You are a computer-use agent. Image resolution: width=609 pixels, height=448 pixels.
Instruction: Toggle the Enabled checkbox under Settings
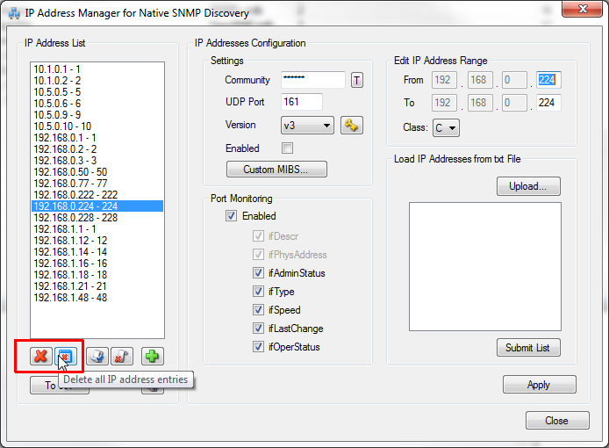[x=287, y=148]
